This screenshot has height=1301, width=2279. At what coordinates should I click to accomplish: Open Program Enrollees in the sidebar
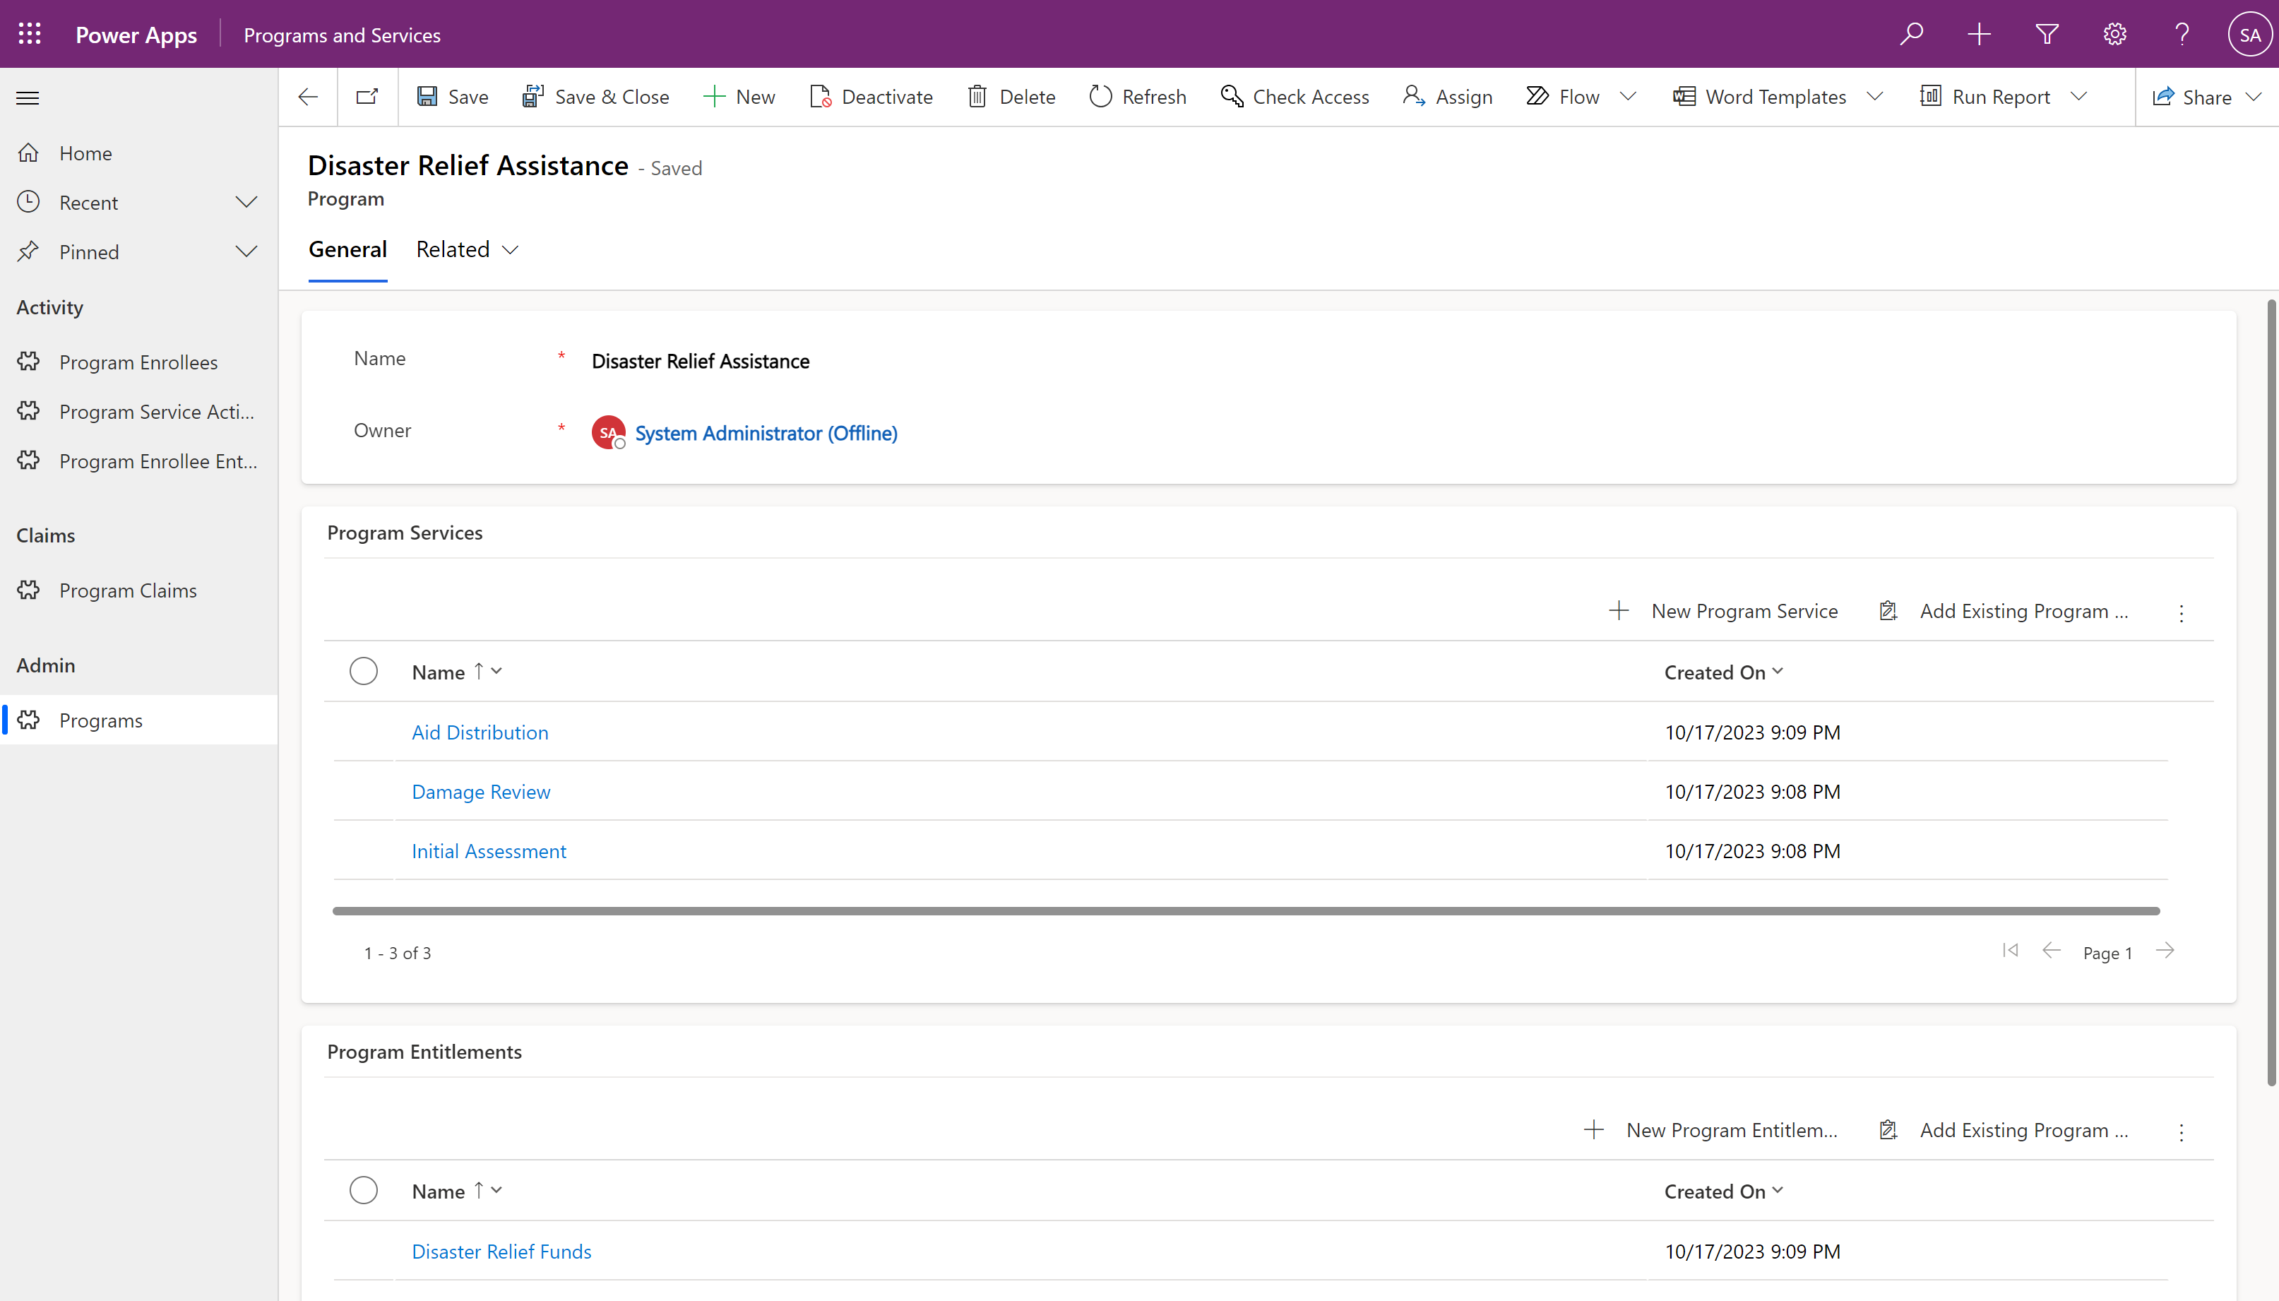pyautogui.click(x=138, y=362)
